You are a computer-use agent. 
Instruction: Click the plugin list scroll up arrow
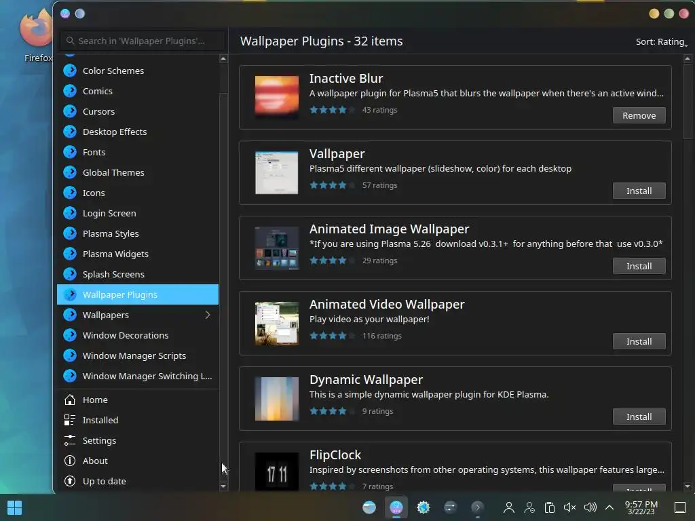(688, 58)
